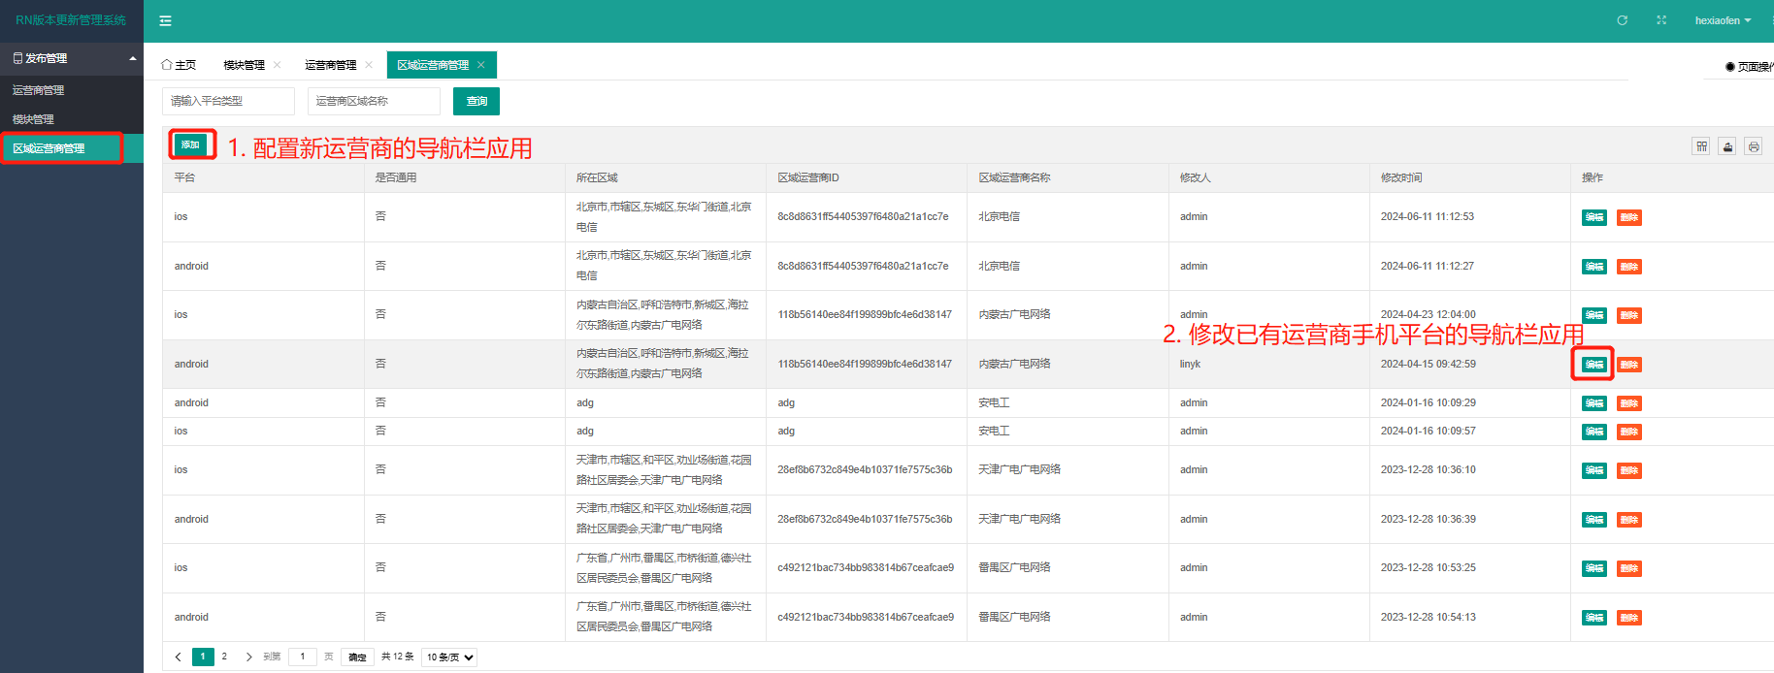1774x673 pixels.
Task: Close the 运营商管理 tab
Action: point(369,65)
